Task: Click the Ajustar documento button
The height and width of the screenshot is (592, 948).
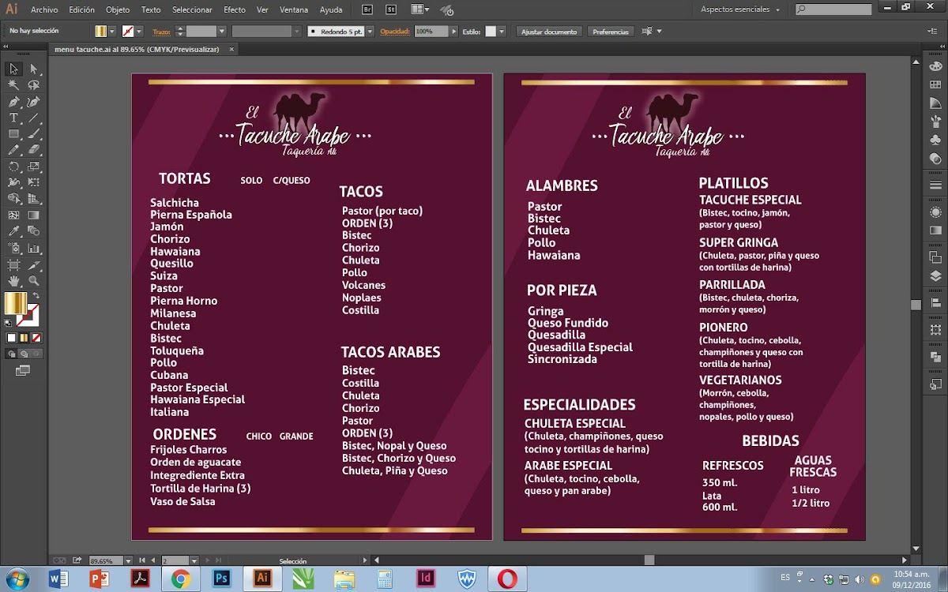Action: coord(550,32)
